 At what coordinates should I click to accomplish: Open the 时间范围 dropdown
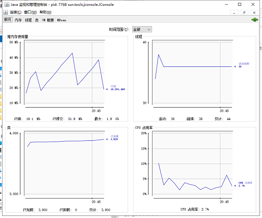click(142, 29)
